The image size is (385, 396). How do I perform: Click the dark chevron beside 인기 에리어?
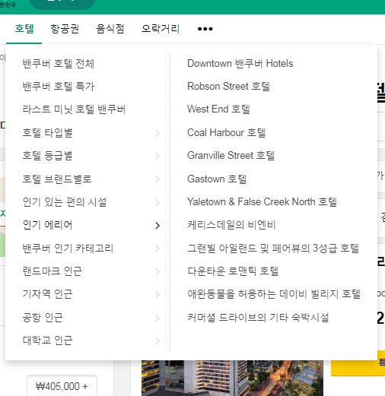coord(157,226)
